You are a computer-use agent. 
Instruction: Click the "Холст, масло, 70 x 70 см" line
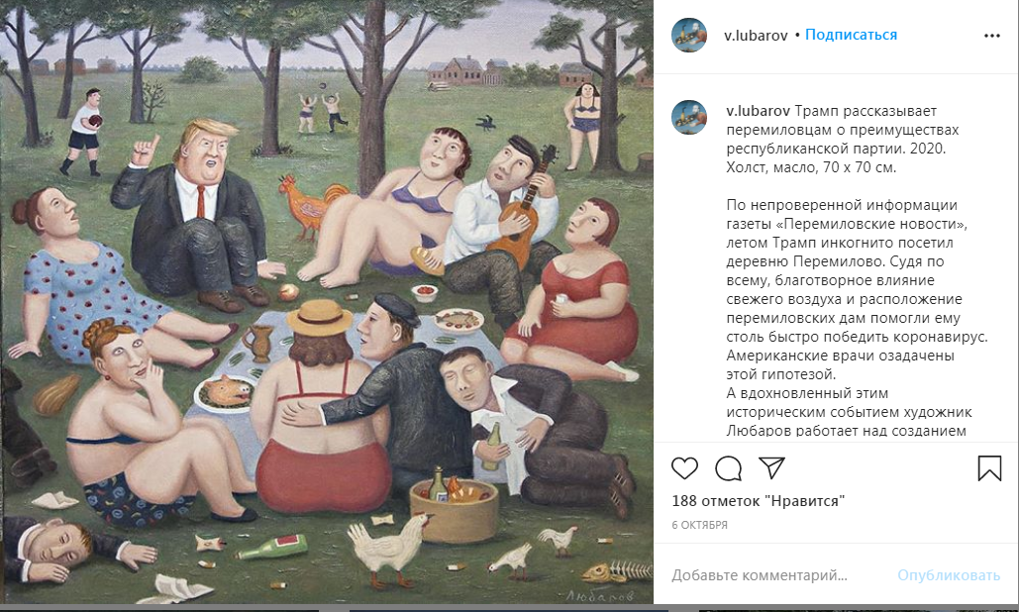pos(810,167)
